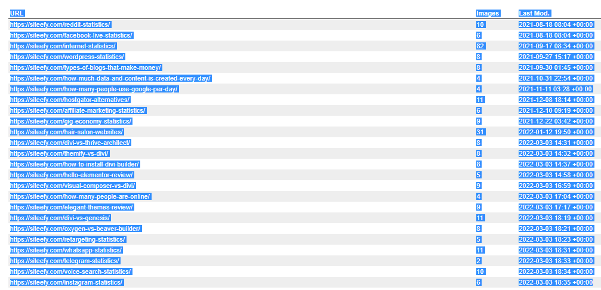Viewport: 601px width, 290px height.
Task: Follow the types-of-blogs-that-make-money link
Action: 85,67
